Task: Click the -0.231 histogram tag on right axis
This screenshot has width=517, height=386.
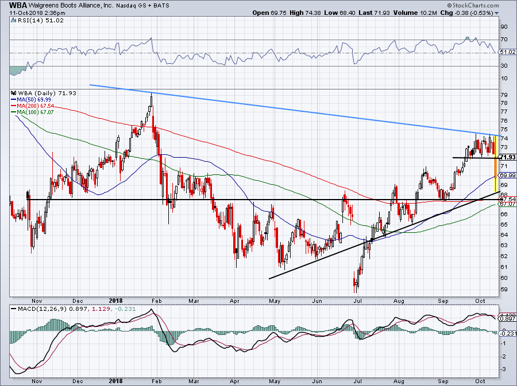Action: pyautogui.click(x=508, y=333)
